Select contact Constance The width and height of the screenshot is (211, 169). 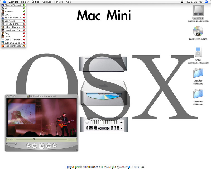[13, 21]
